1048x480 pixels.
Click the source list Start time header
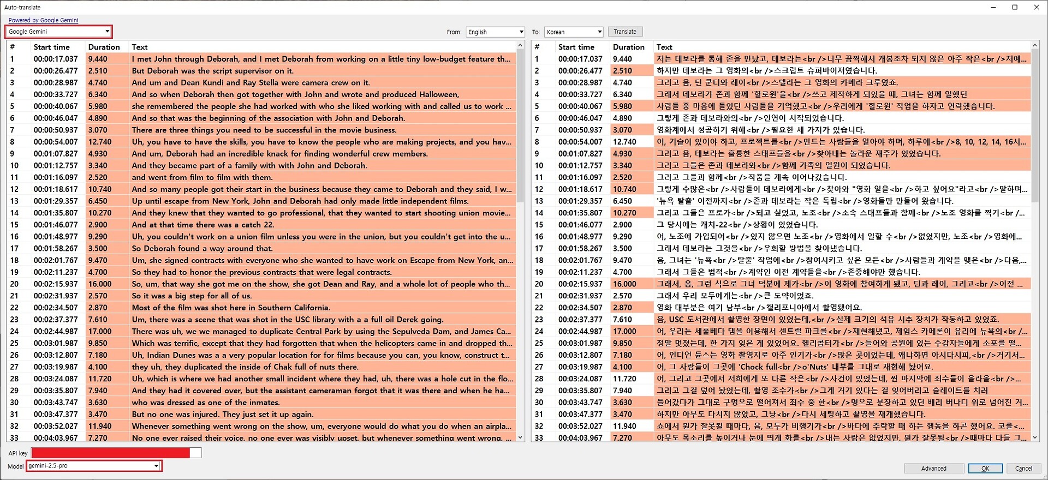[x=51, y=47]
